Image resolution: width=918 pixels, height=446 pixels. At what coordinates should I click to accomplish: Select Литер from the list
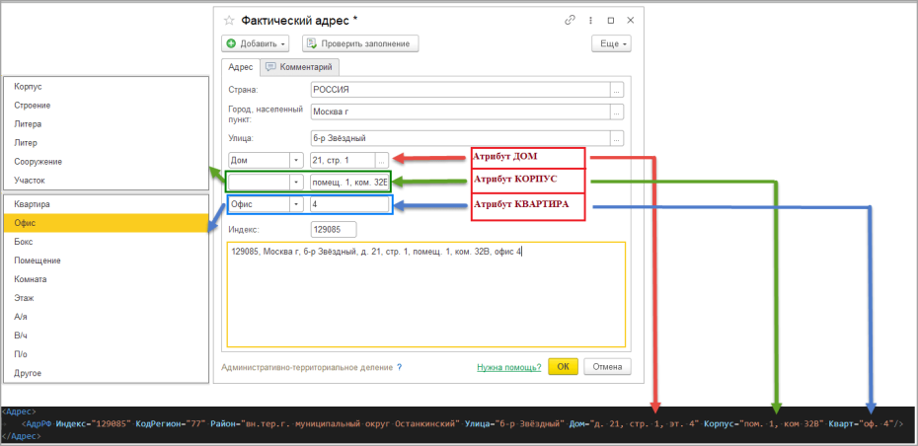click(x=106, y=143)
